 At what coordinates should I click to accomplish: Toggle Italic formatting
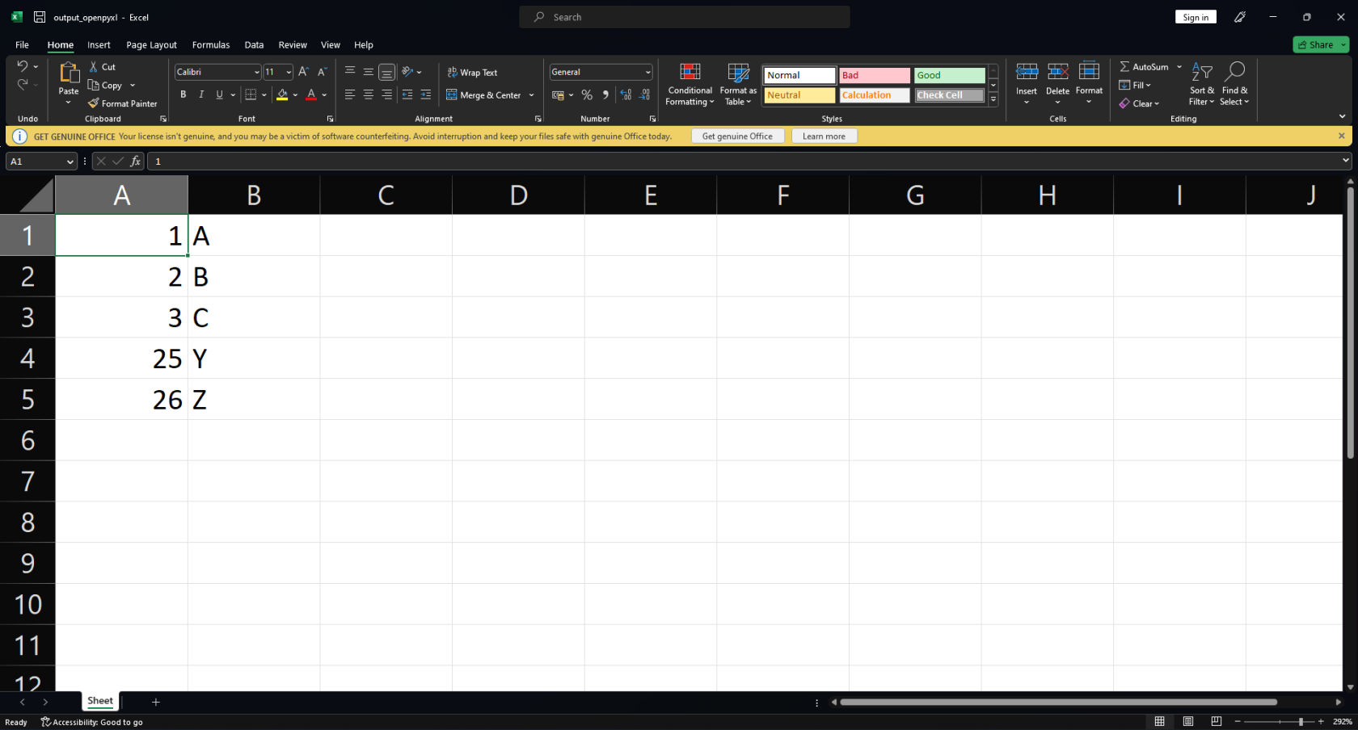[201, 94]
